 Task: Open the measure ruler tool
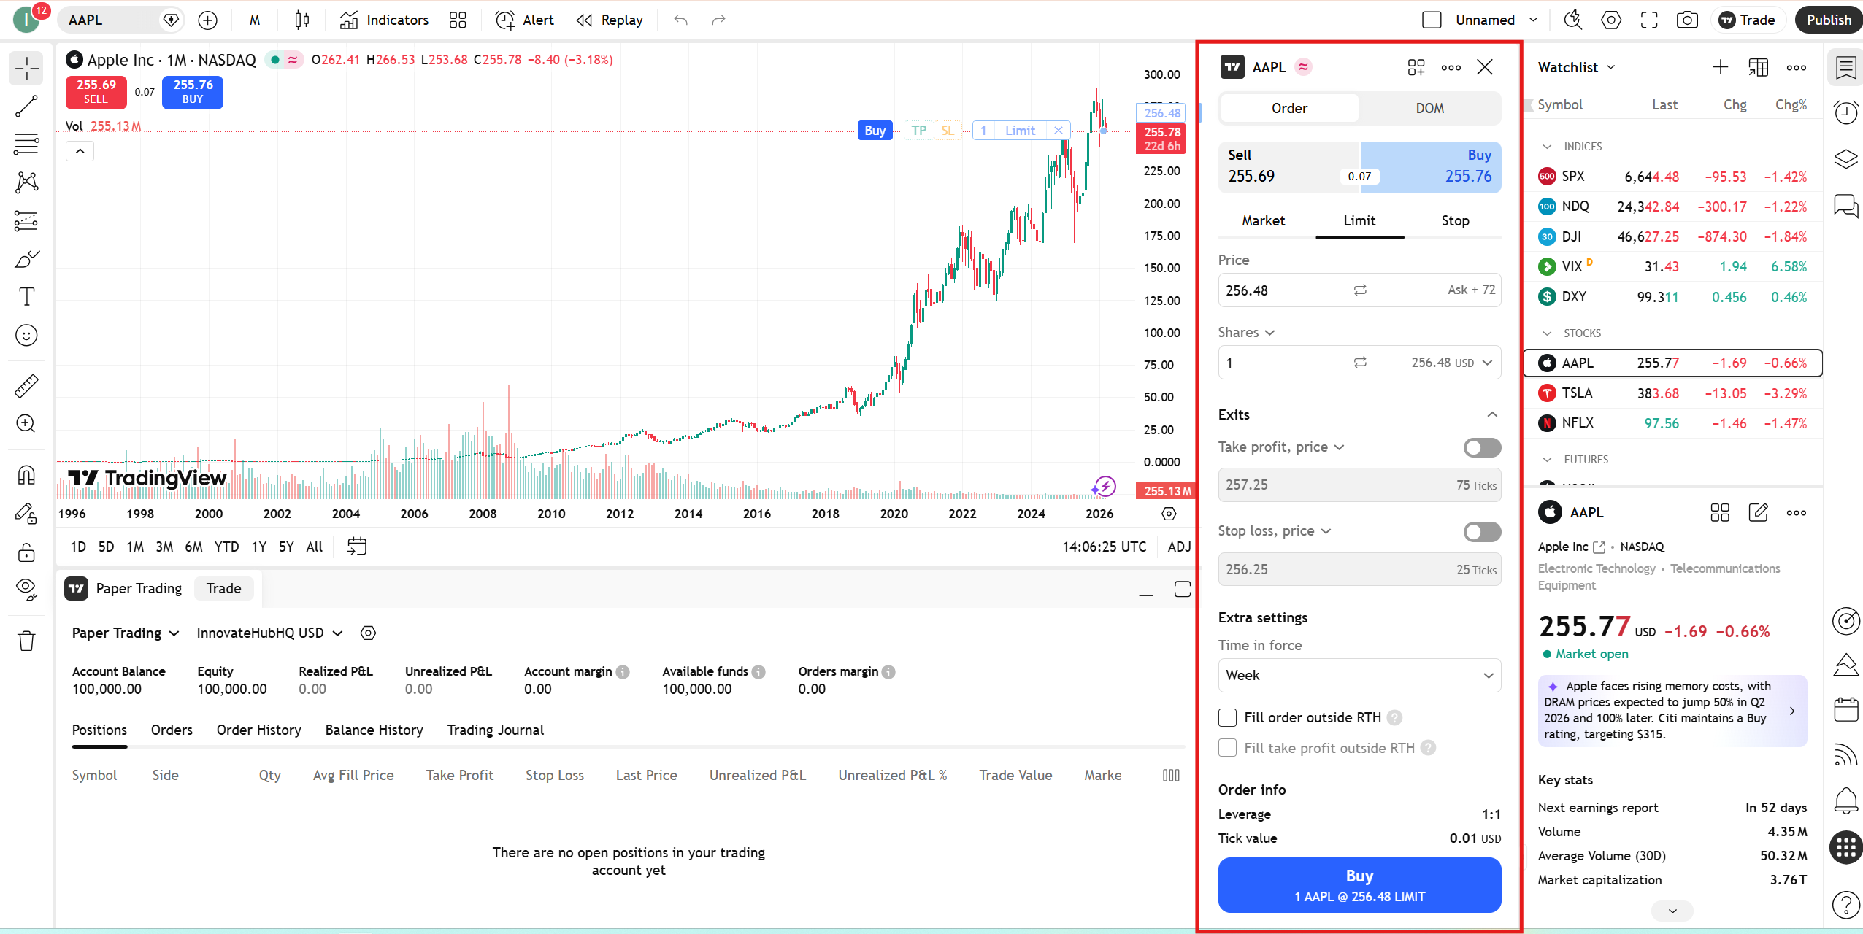[26, 385]
